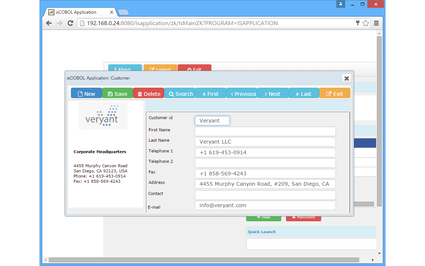Click the horizontal scrollbar thumb
Screen dimensions: 425x266
[204, 260]
